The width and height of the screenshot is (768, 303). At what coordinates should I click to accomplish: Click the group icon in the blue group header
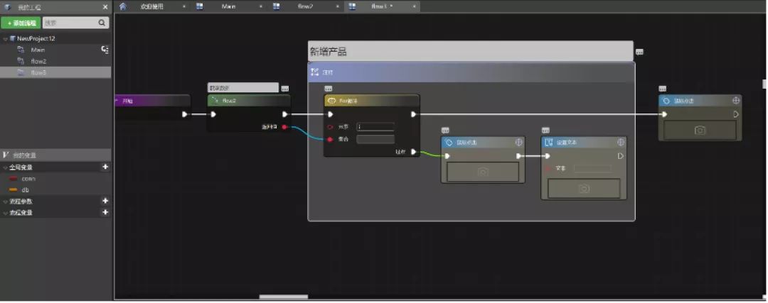(315, 72)
